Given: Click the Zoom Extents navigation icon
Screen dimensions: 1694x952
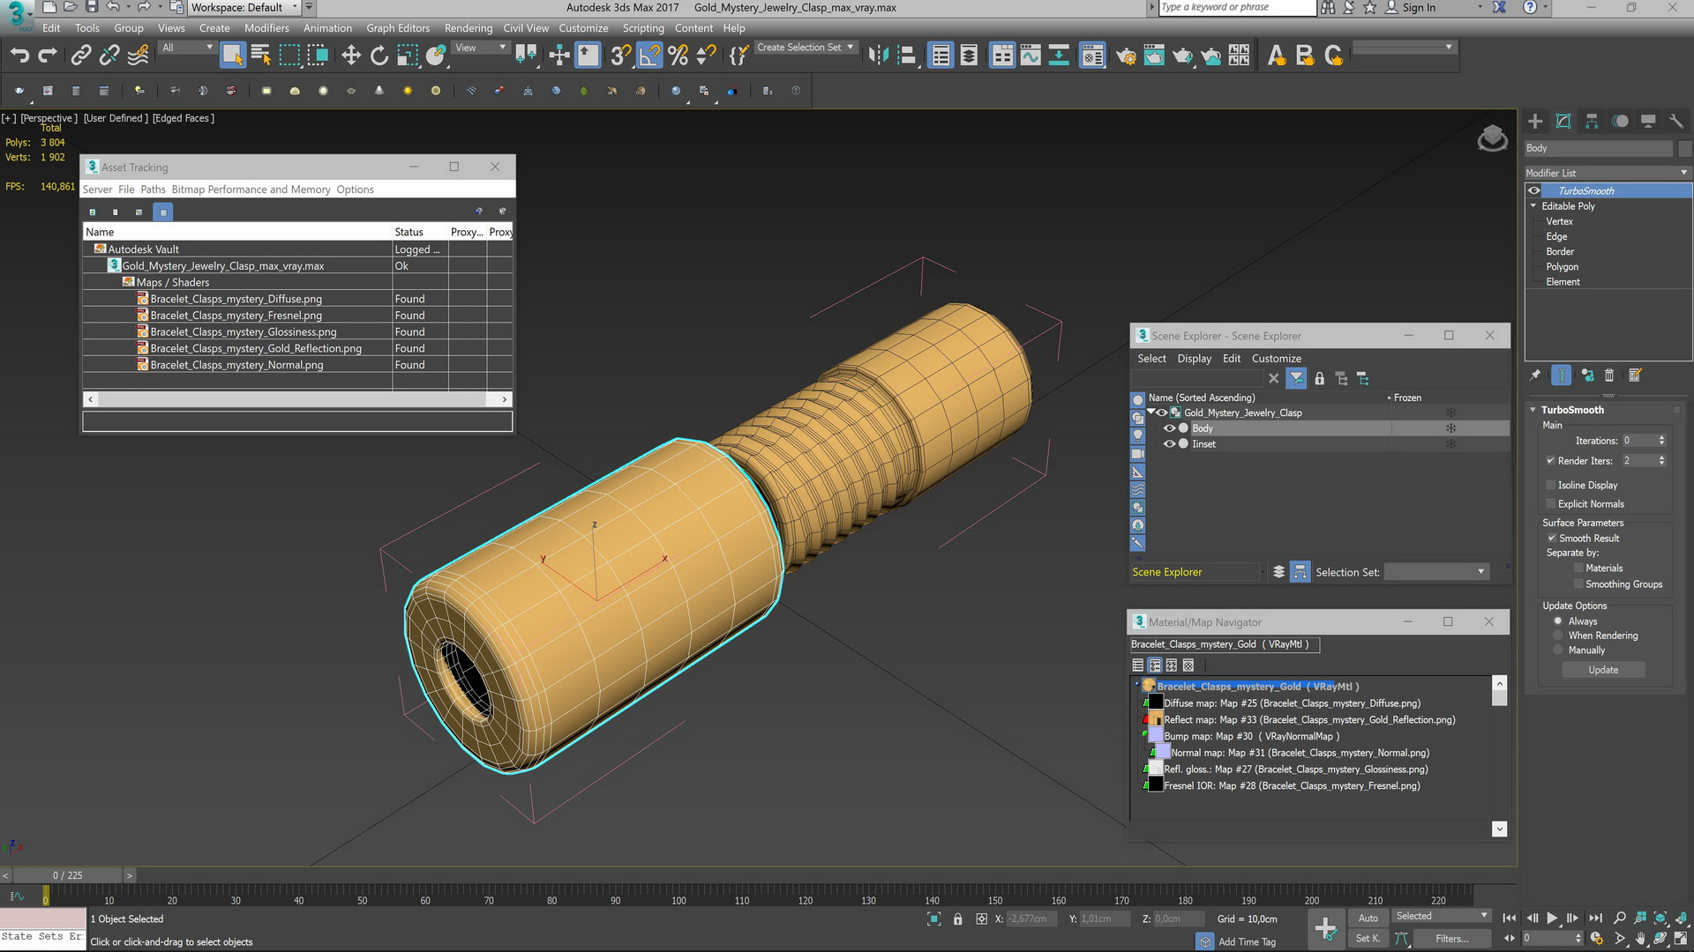Looking at the screenshot, I should click(1660, 919).
